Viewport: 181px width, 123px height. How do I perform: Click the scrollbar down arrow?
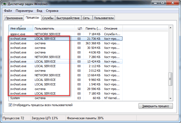(170, 99)
